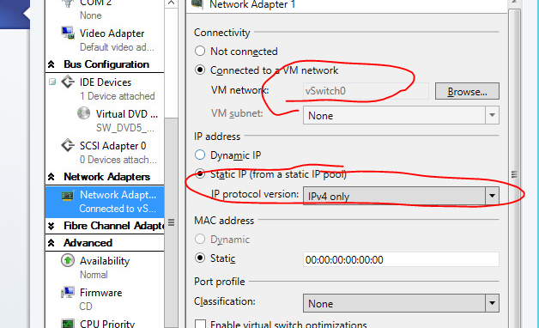The height and width of the screenshot is (328, 539).
Task: Click the Browse button for VM network
Action: (467, 91)
